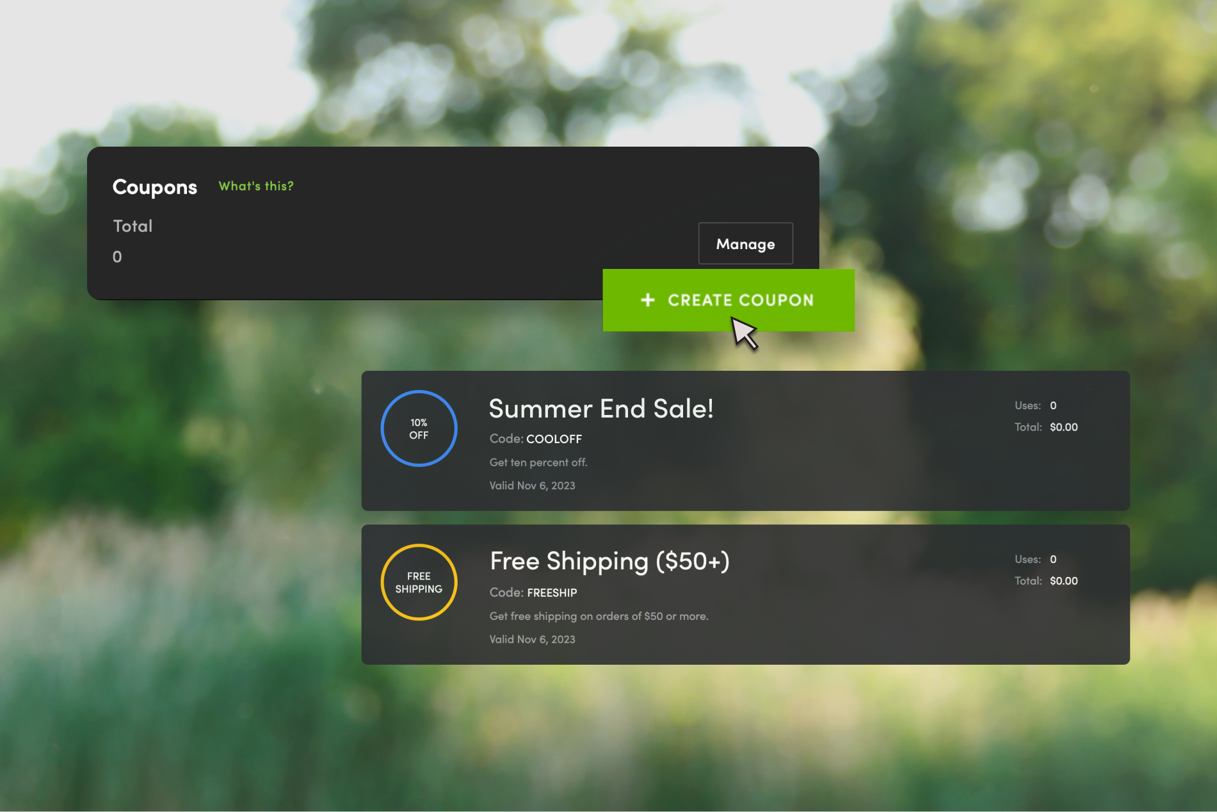Image resolution: width=1217 pixels, height=812 pixels.
Task: Select the Summer End Sale! title
Action: pos(601,409)
